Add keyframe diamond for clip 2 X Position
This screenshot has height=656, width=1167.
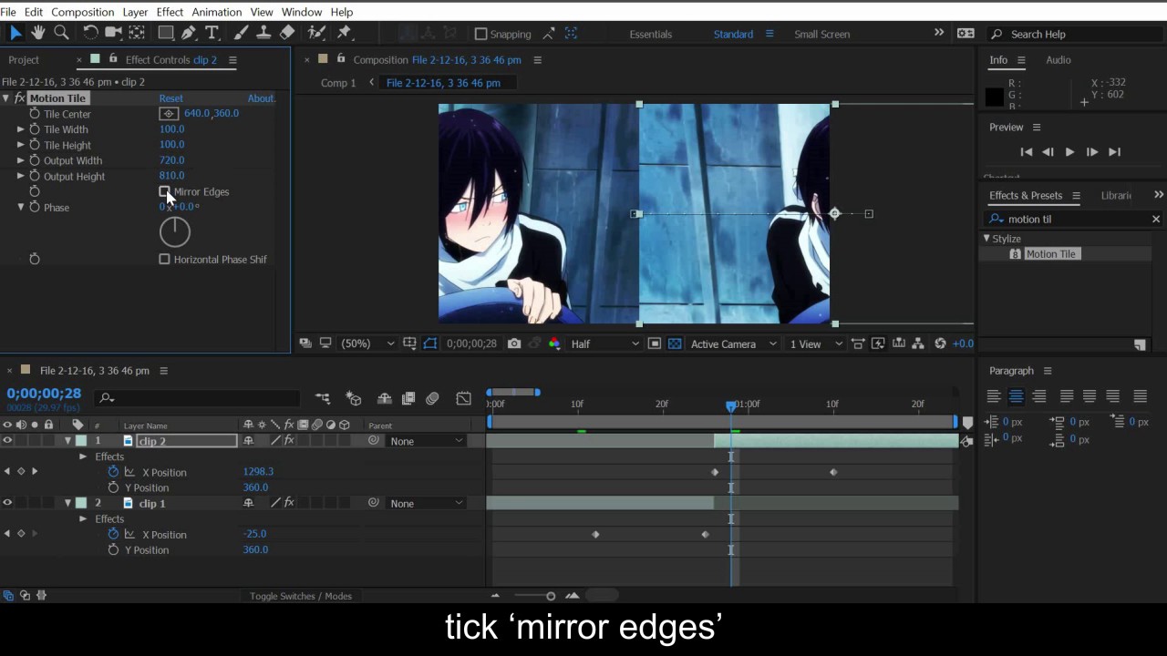21,472
